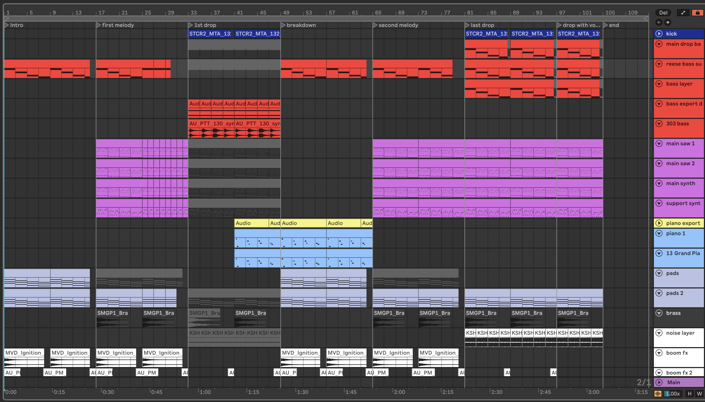Fold the pads track
Screen dimensions: 705x402
point(659,273)
